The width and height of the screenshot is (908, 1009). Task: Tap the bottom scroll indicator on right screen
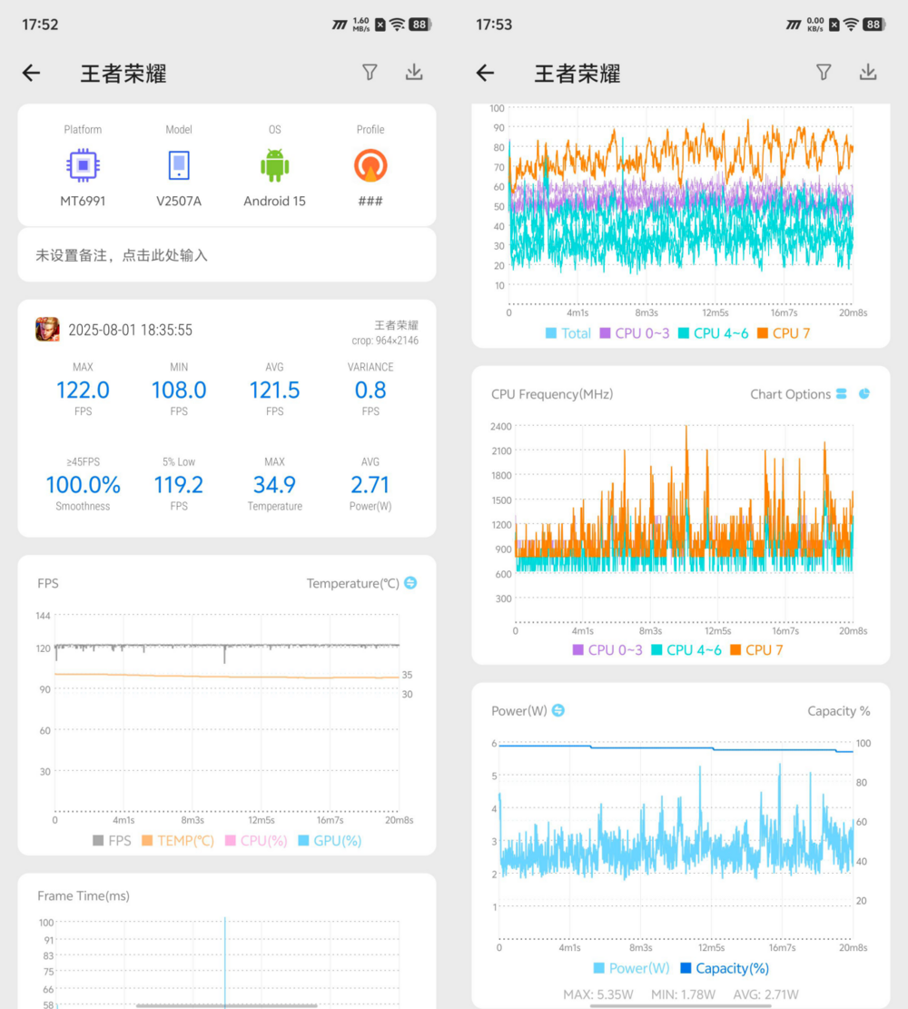tap(680, 1005)
